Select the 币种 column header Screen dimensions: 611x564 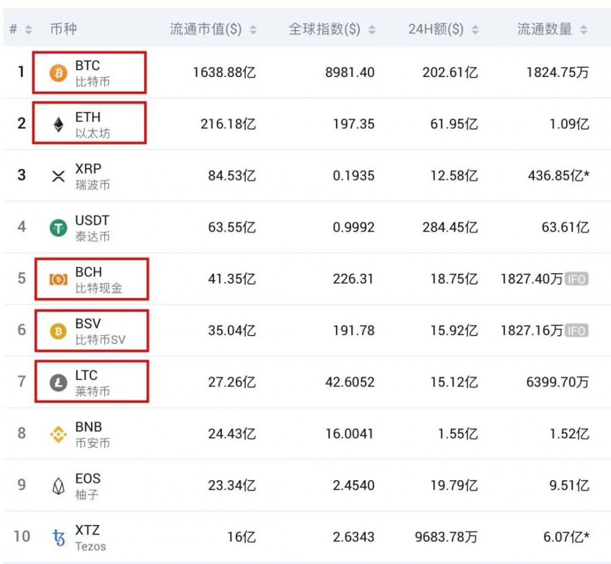[64, 29]
